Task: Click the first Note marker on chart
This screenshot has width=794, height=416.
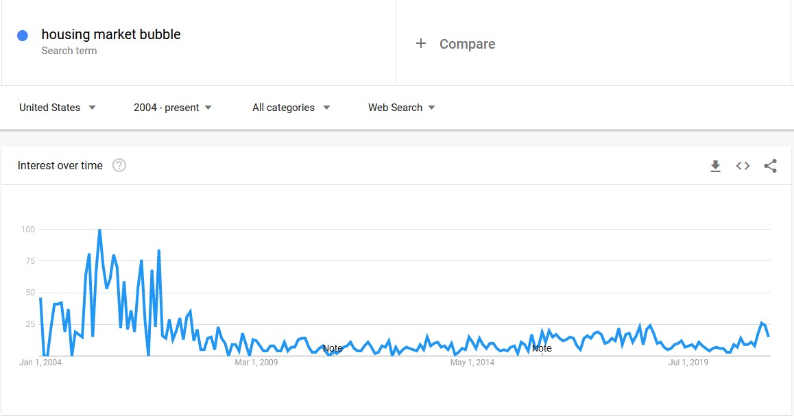Action: click(333, 348)
